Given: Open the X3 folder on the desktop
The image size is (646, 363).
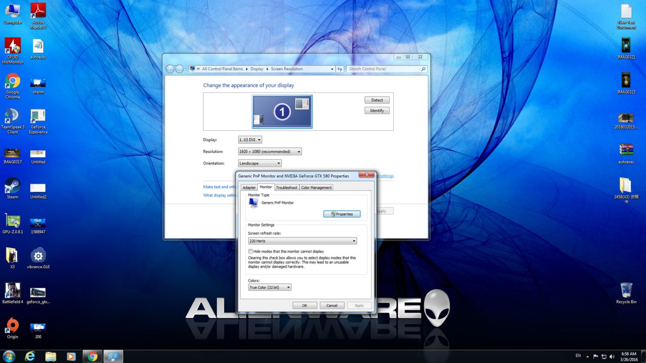Looking at the screenshot, I should tap(13, 258).
